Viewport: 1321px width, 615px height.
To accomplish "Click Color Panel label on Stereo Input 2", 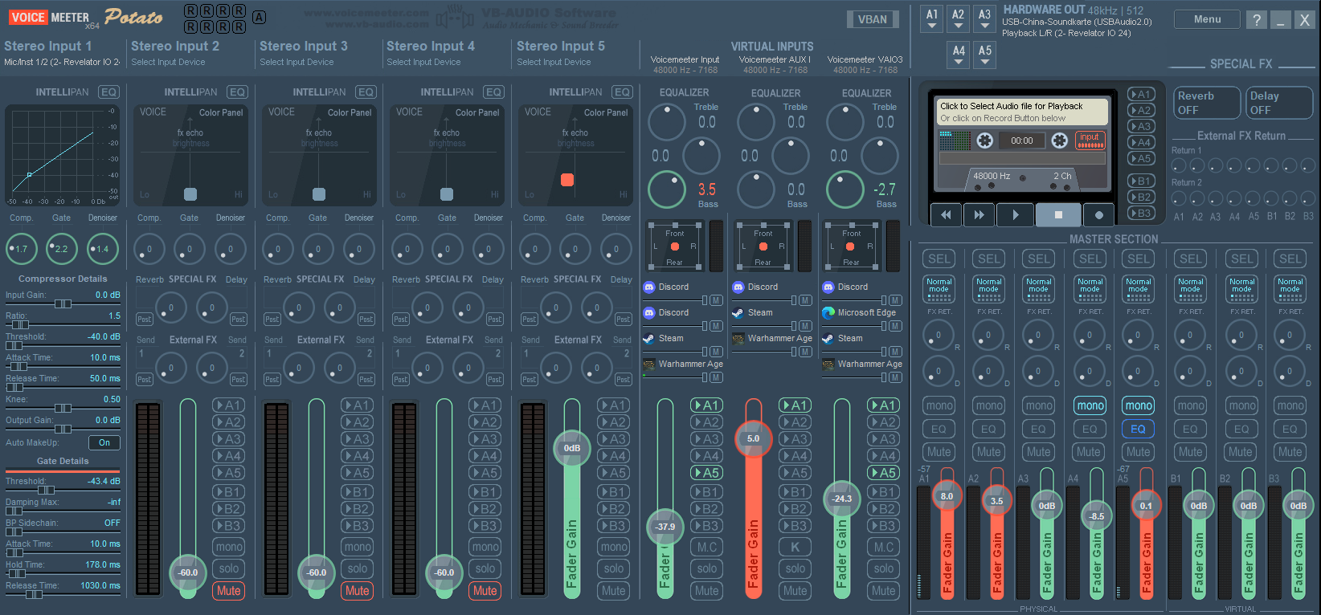I will tap(221, 112).
